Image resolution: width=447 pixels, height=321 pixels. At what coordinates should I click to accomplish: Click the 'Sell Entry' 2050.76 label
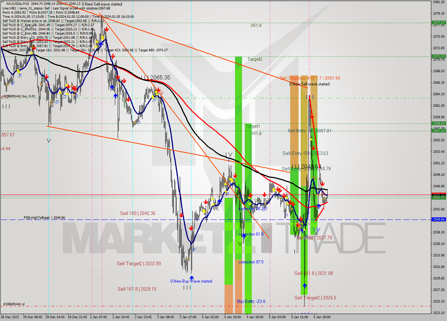(306, 169)
